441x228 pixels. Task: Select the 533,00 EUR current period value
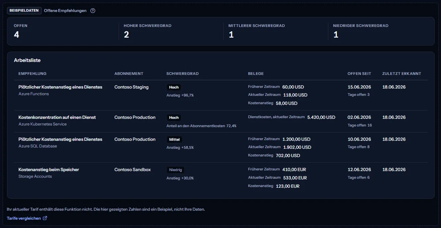point(295,178)
